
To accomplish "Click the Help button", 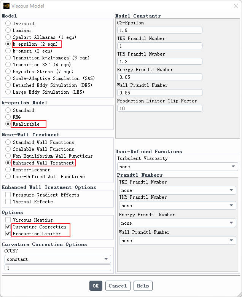I will 143,286.
